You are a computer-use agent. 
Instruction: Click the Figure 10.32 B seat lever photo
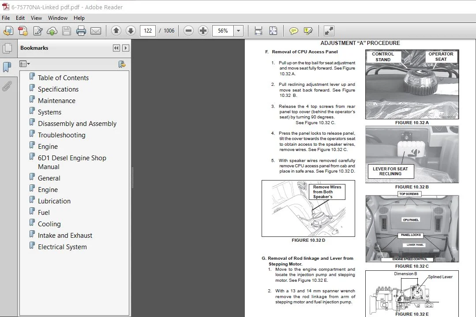click(412, 155)
